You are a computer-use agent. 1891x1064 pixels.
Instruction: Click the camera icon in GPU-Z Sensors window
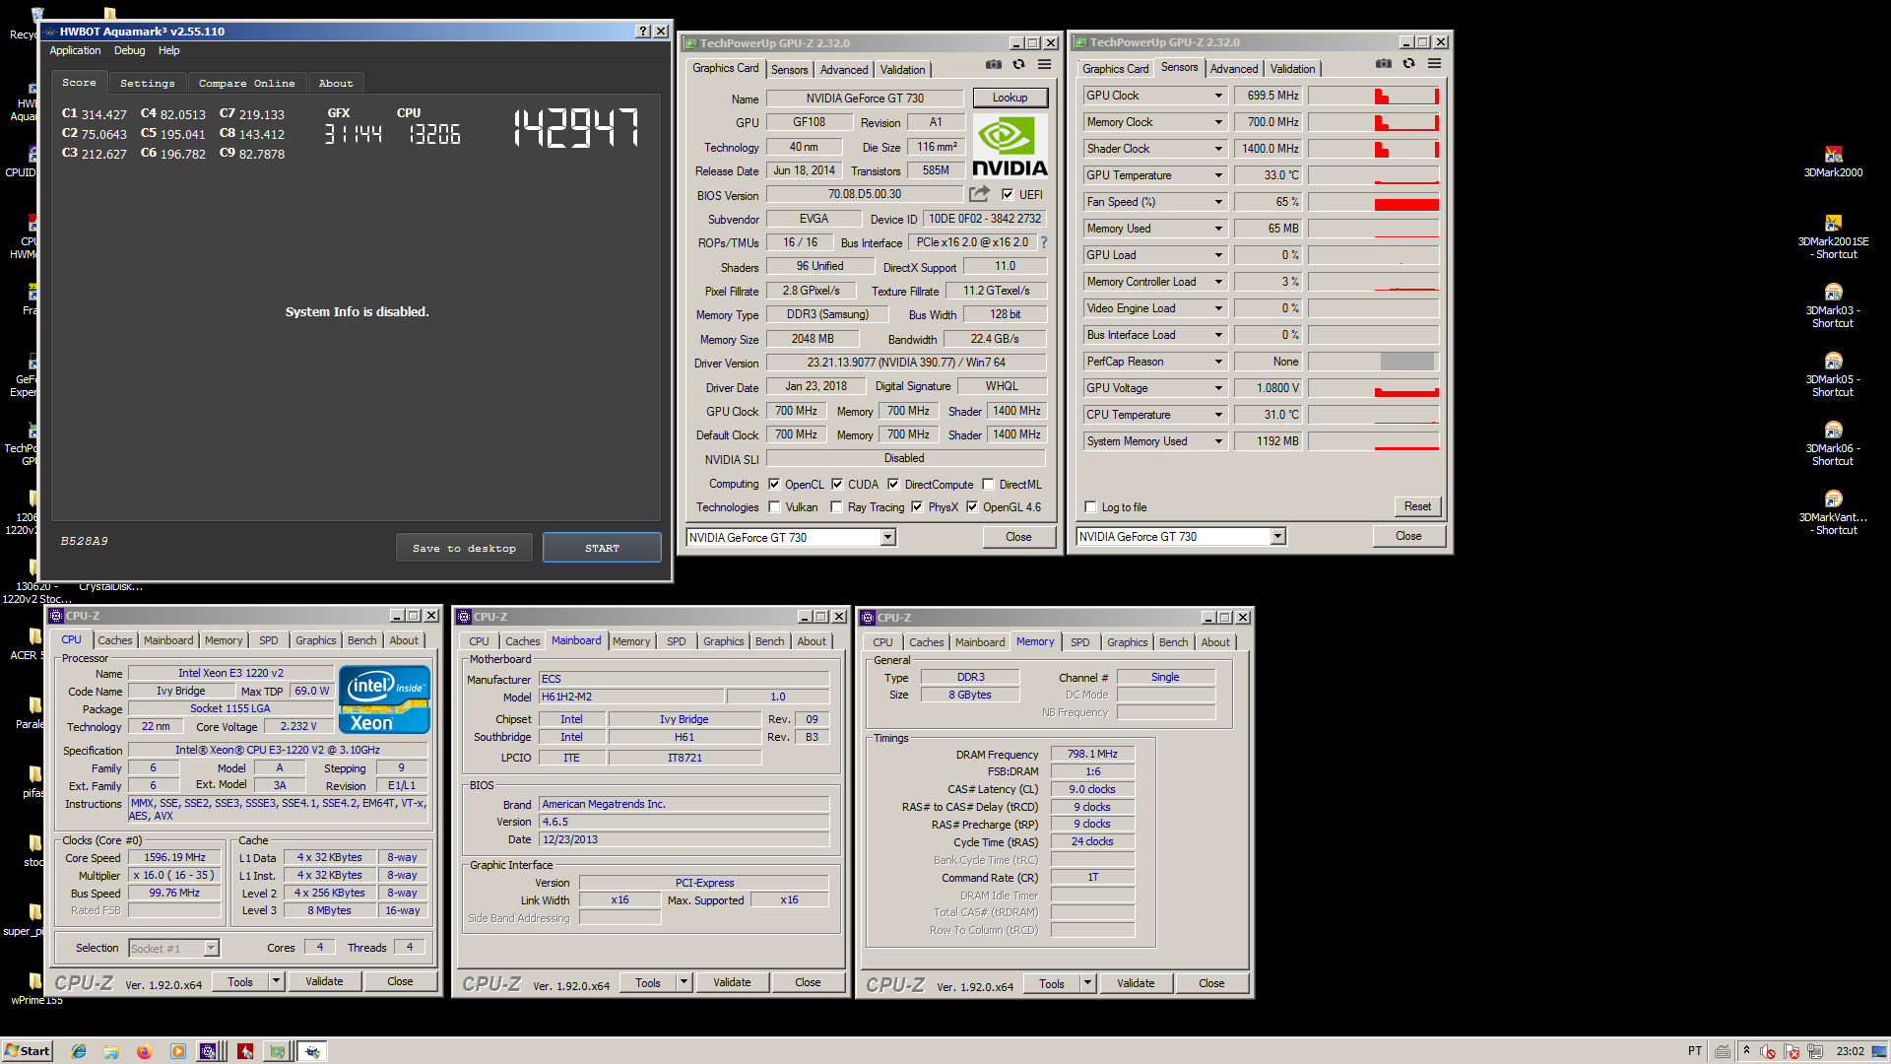pos(1384,64)
